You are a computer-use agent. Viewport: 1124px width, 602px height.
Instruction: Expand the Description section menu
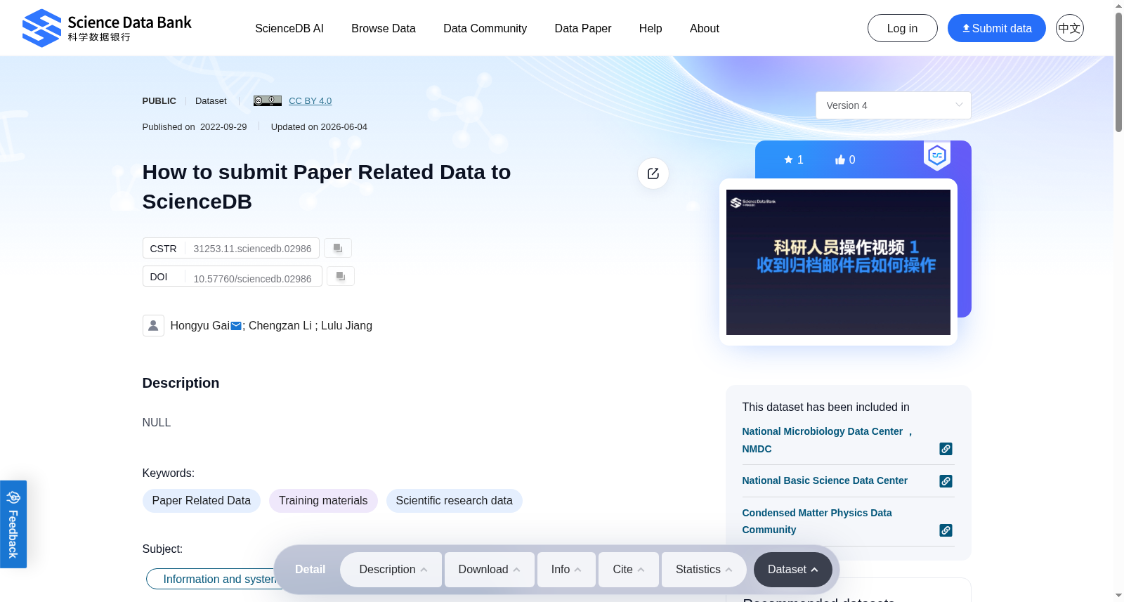coord(391,570)
